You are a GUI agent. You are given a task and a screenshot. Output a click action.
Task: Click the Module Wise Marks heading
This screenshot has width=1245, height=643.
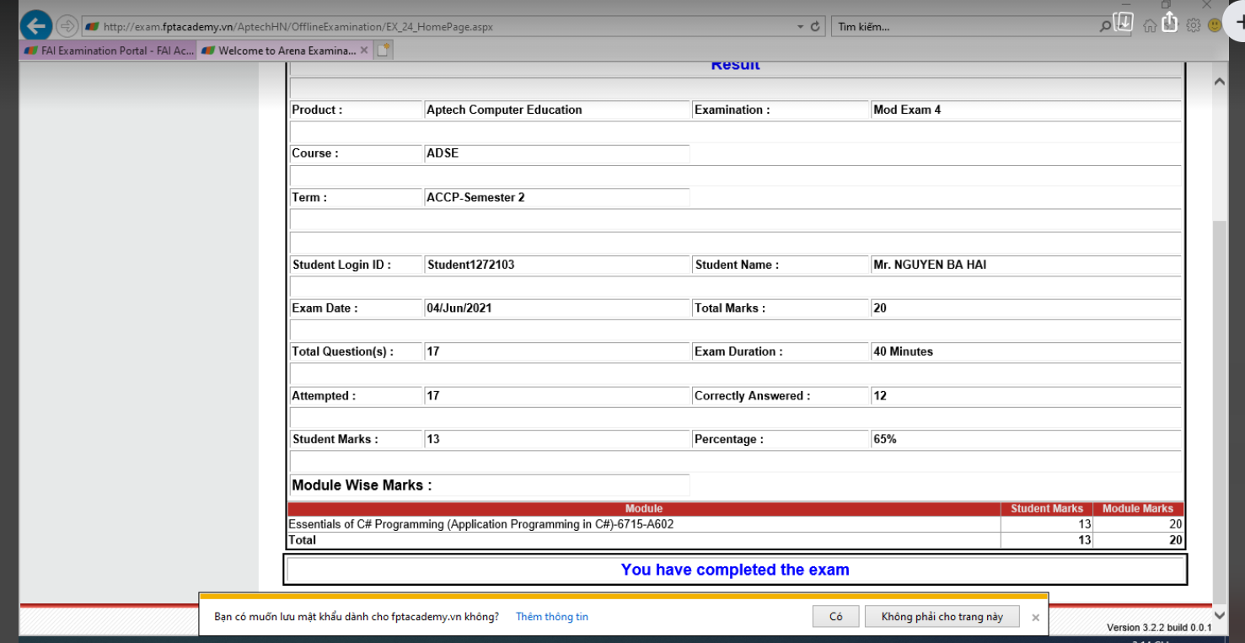[x=362, y=485]
